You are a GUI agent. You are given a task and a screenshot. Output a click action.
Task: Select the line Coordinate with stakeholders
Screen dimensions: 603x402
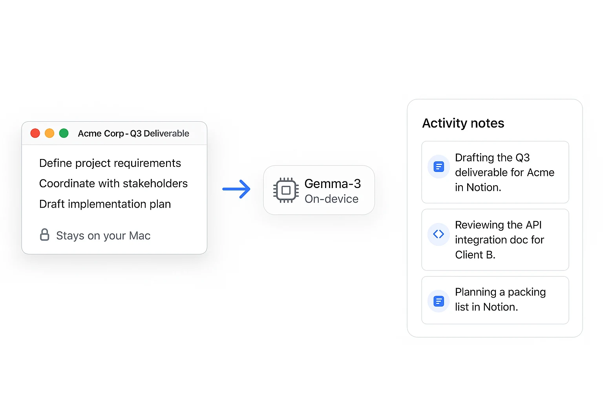(113, 184)
